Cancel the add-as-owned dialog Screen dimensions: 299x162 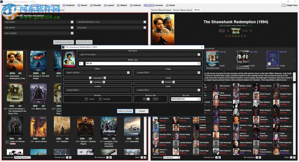pos(142,111)
